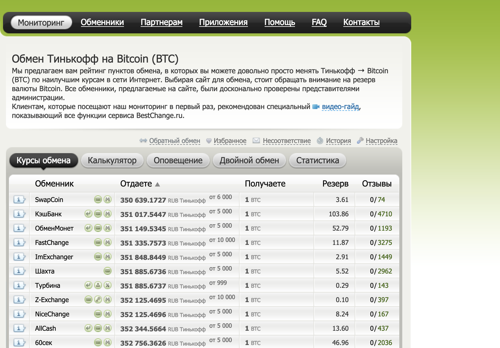The width and height of the screenshot is (500, 348).
Task: Open info icon for AllCash row
Action: click(19, 328)
